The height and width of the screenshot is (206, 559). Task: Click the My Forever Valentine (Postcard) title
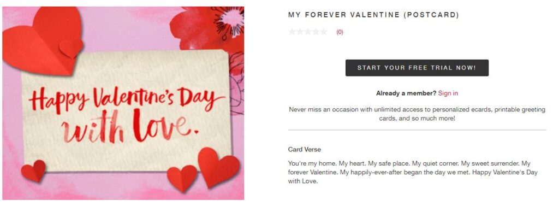(373, 15)
